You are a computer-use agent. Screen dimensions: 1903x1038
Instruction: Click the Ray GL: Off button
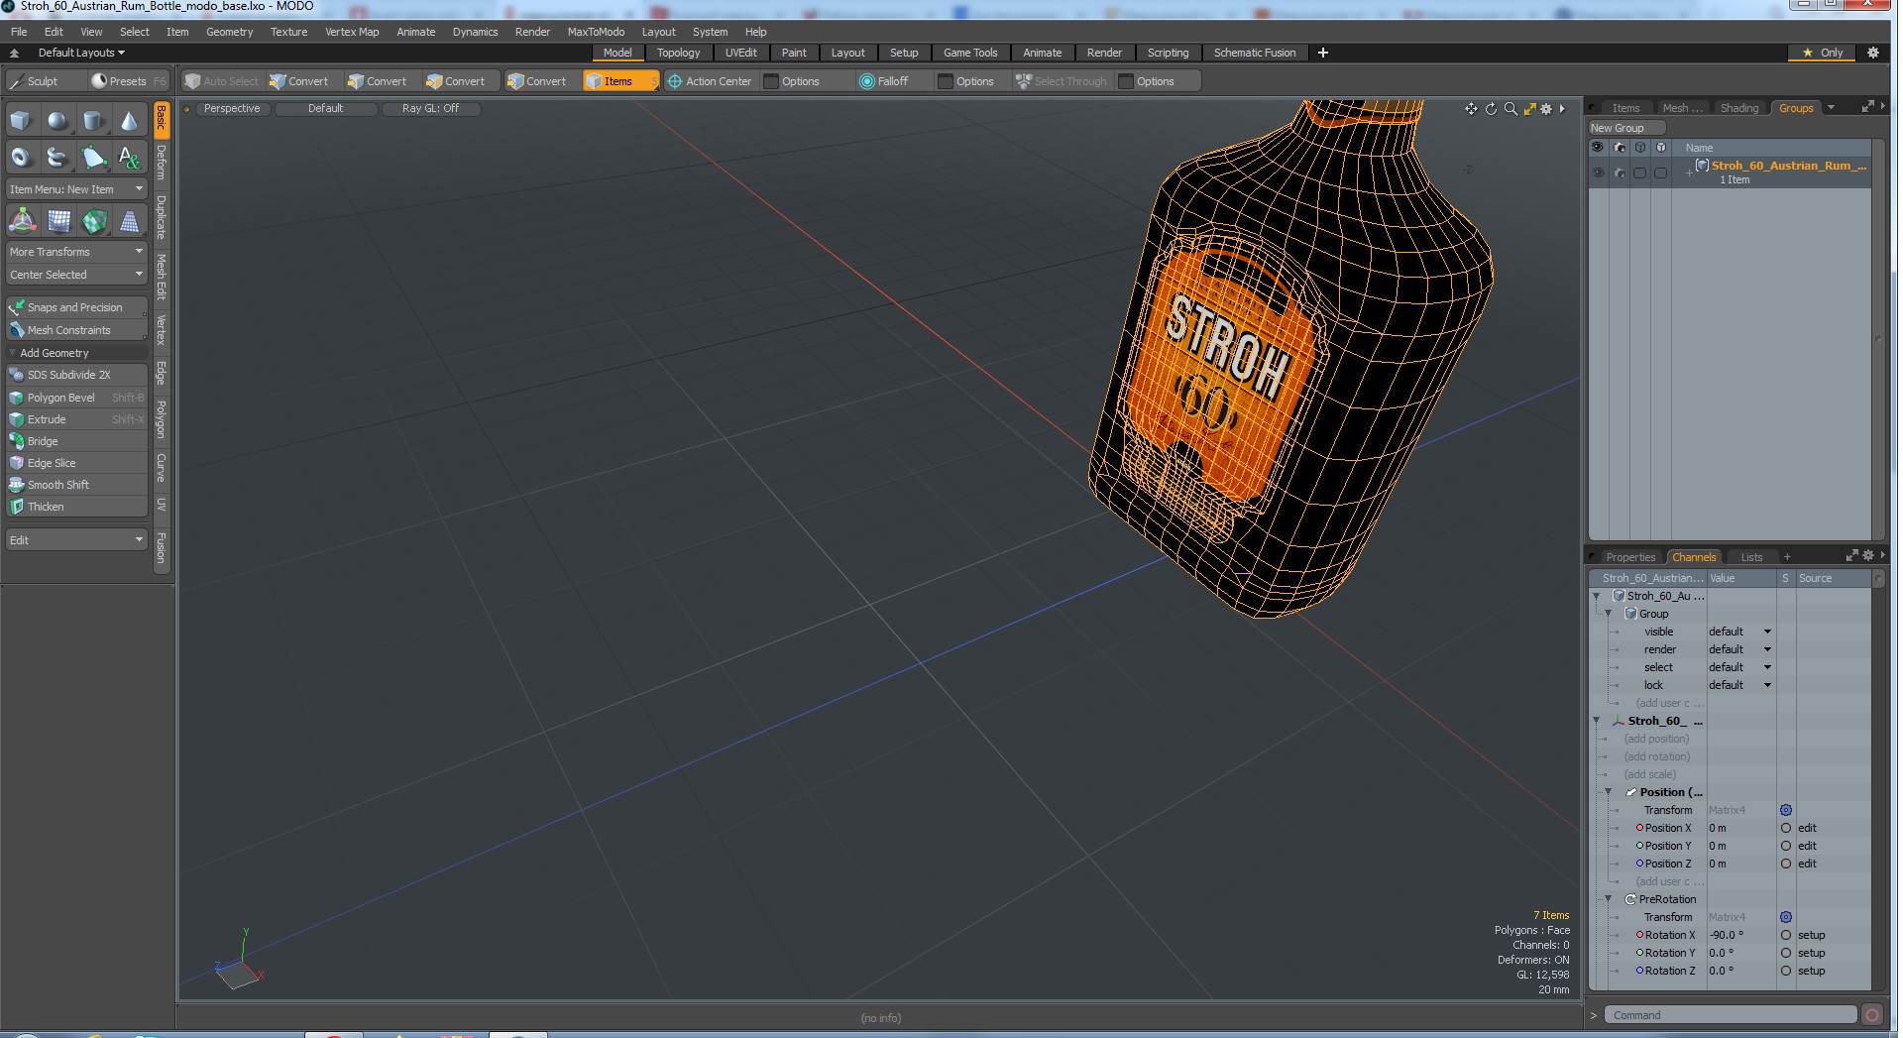pos(430,109)
